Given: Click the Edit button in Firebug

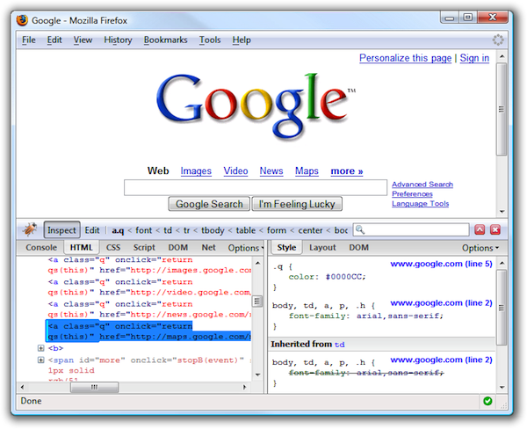Looking at the screenshot, I should click(92, 230).
